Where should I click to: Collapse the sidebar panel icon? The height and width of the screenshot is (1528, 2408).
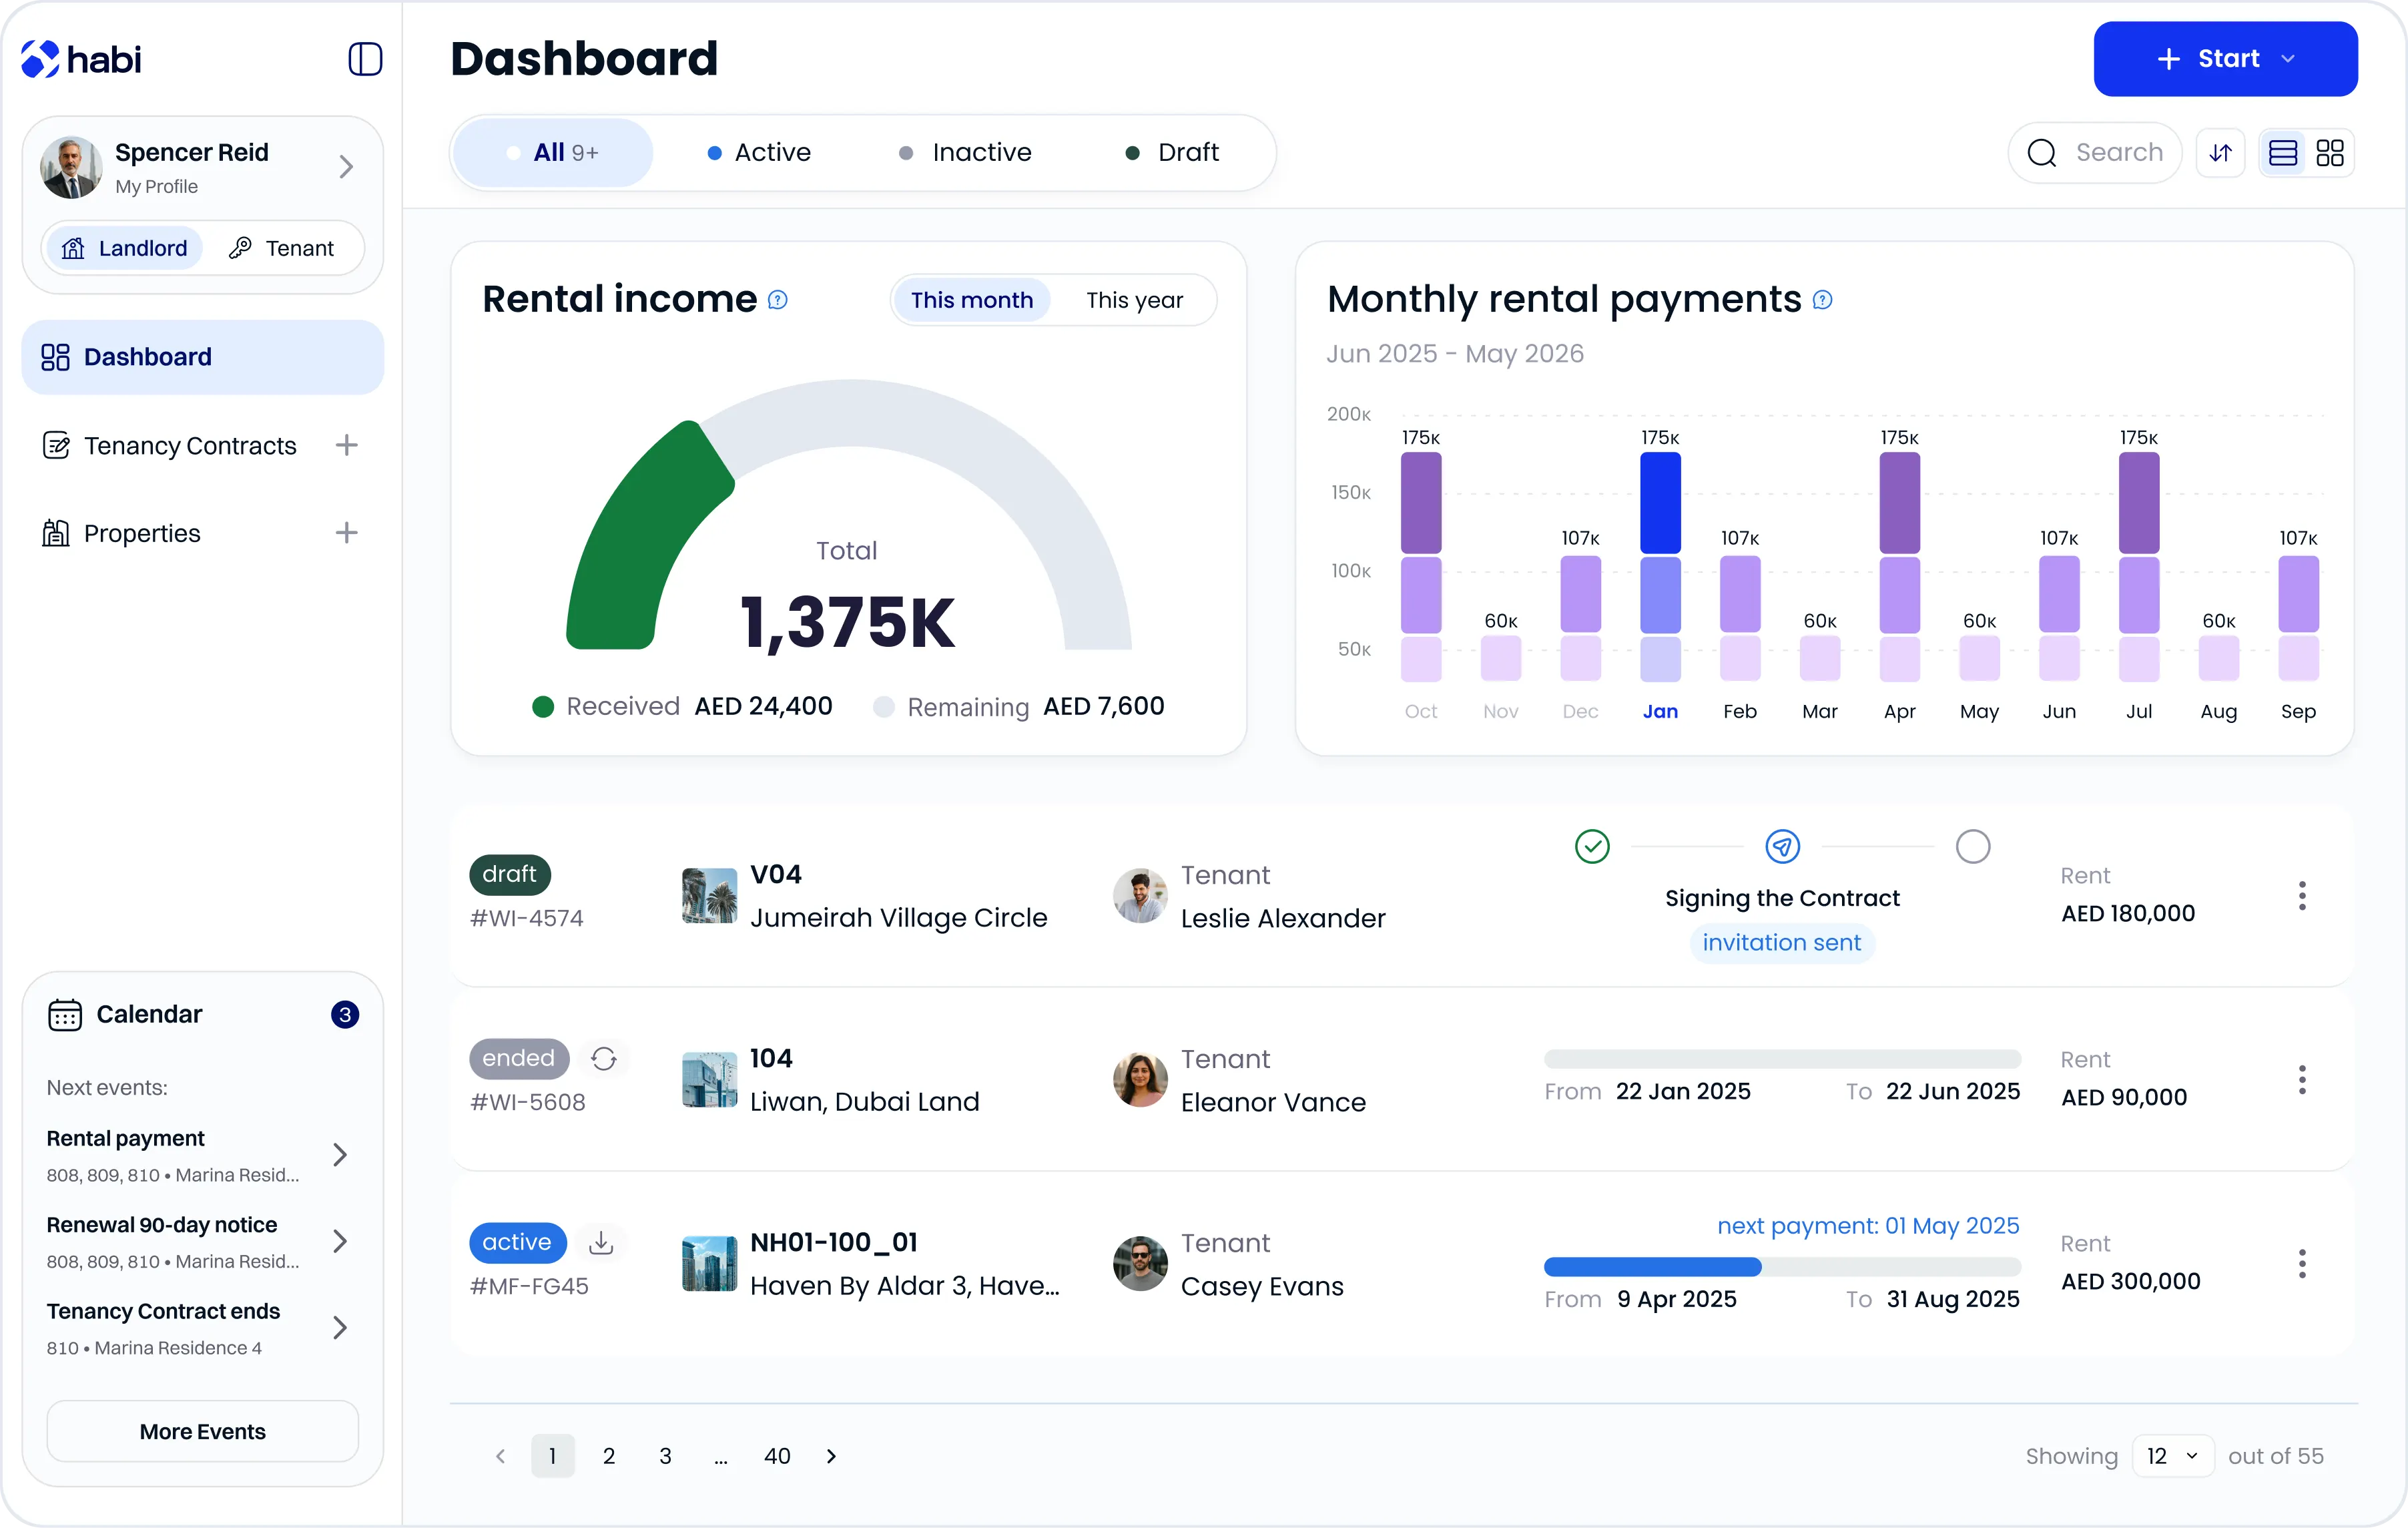[x=365, y=59]
